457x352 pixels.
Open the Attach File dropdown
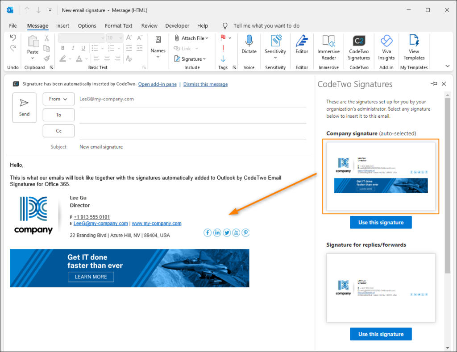[191, 37]
